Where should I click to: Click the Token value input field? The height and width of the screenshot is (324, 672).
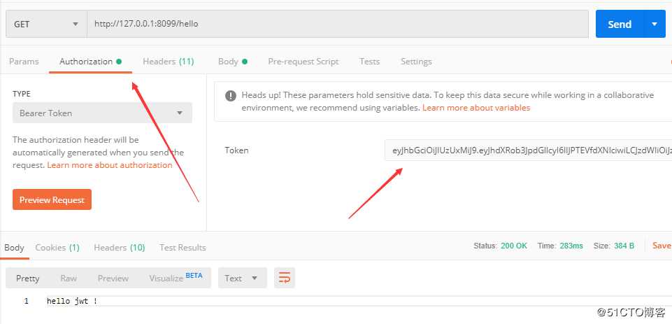(x=528, y=150)
